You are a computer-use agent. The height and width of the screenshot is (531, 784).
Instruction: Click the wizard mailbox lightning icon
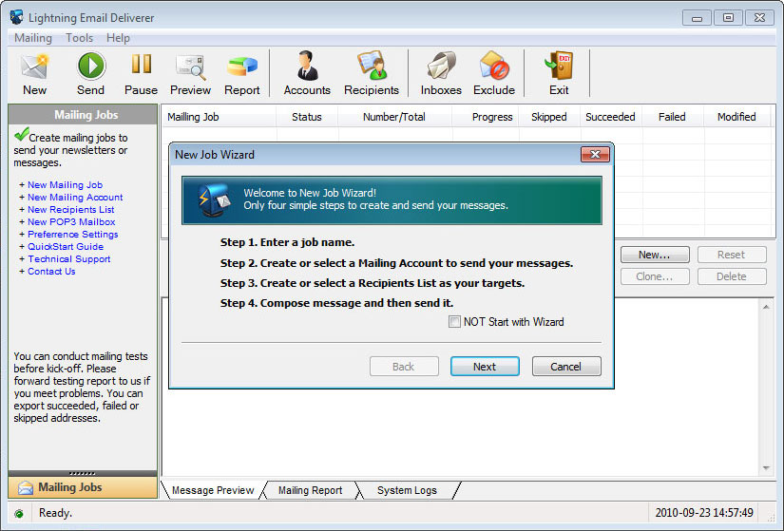click(x=214, y=200)
